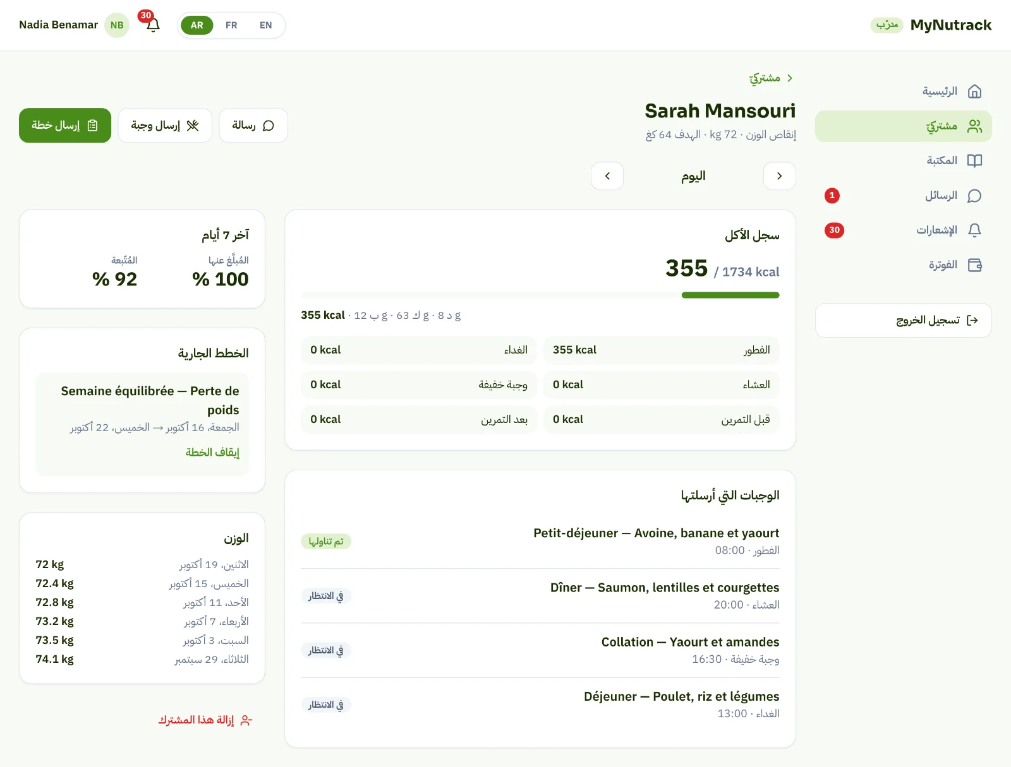Viewport: 1011px width, 767px height.
Task: Switch language to EN
Action: tap(265, 25)
